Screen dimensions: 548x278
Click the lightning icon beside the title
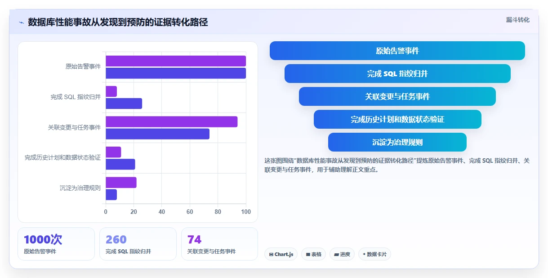[x=21, y=22]
